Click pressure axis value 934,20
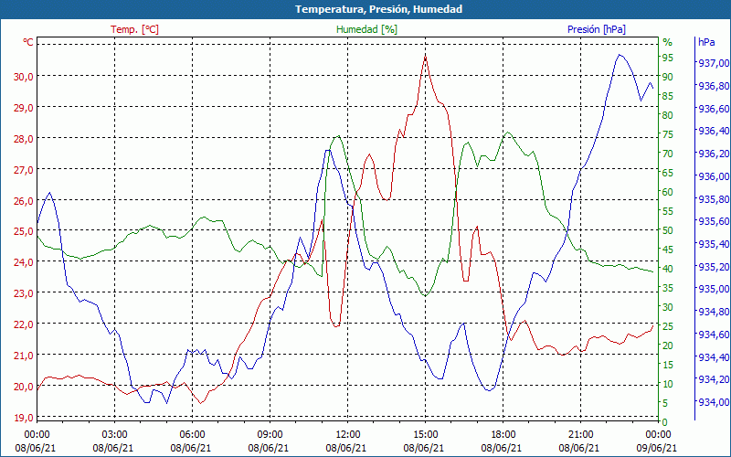 [713, 379]
